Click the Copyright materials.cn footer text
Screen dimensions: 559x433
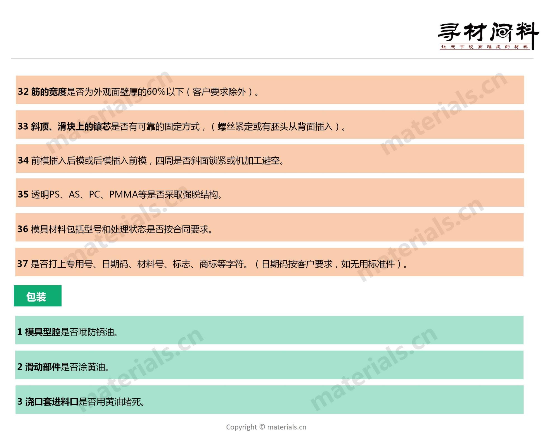[x=266, y=427]
